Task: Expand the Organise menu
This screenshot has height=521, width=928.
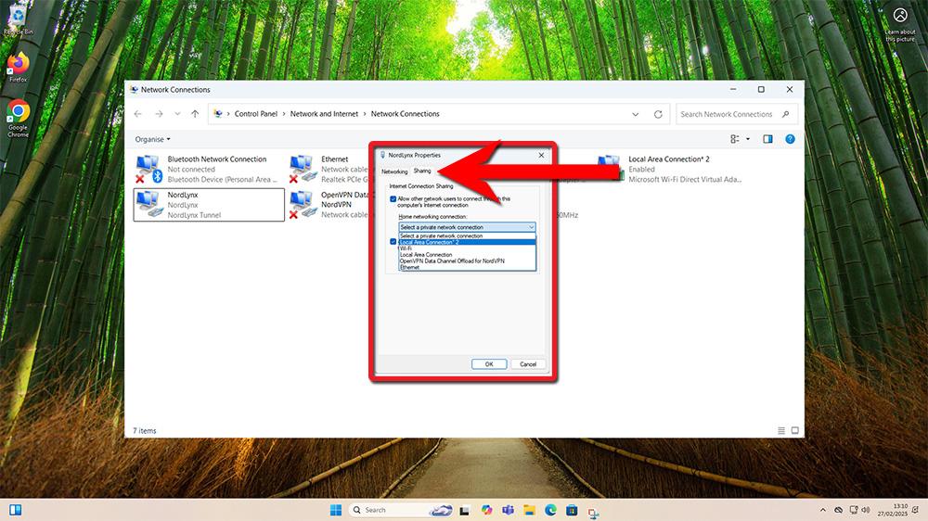Action: [x=153, y=140]
